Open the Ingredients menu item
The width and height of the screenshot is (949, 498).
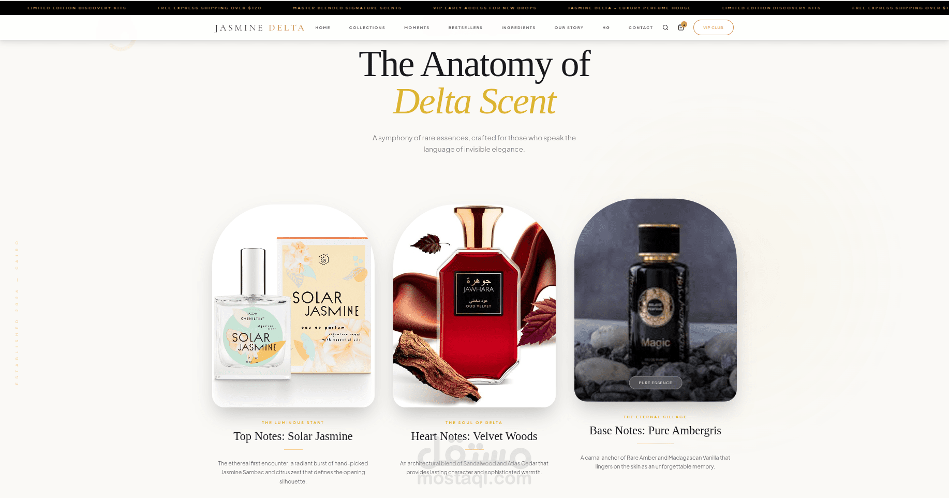click(x=518, y=28)
